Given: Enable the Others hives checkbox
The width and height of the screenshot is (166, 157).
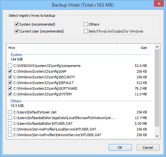Looking at the screenshot, I should (86, 24).
